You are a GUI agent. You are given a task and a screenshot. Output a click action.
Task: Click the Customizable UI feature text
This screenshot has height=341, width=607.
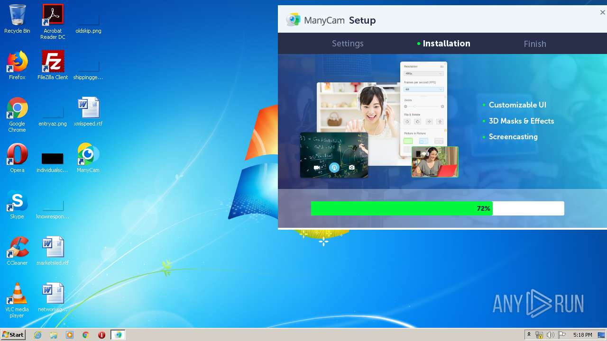[517, 105]
